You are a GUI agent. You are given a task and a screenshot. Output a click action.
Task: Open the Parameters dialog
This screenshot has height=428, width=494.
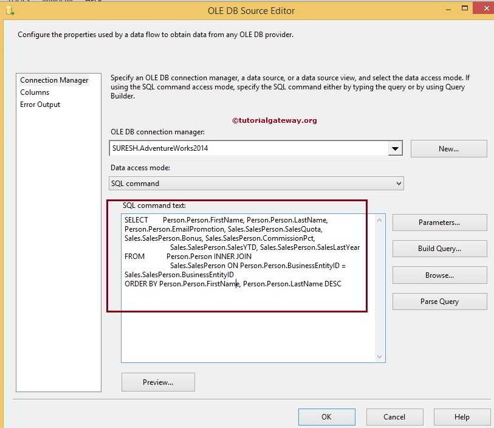[439, 222]
